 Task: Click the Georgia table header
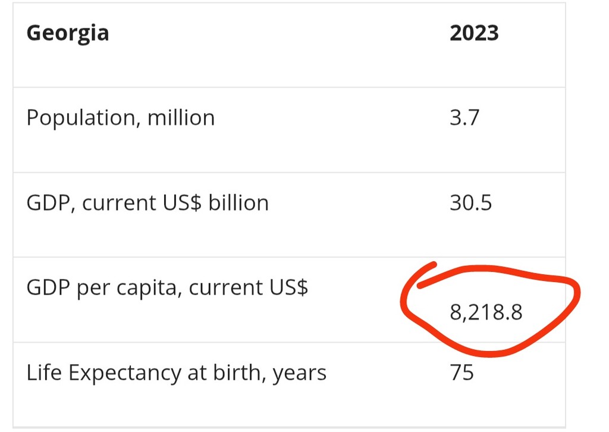point(68,34)
